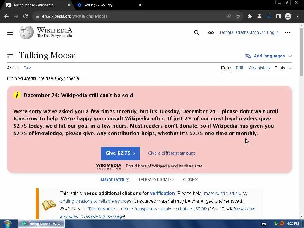Click the Log in link
Screen dimensions: 304x228
(273, 32)
